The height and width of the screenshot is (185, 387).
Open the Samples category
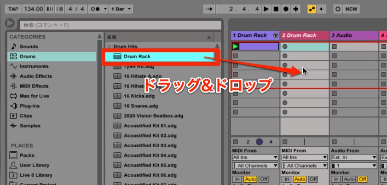coord(30,126)
